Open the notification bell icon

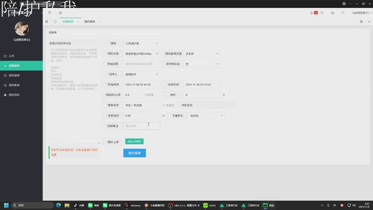point(311,13)
